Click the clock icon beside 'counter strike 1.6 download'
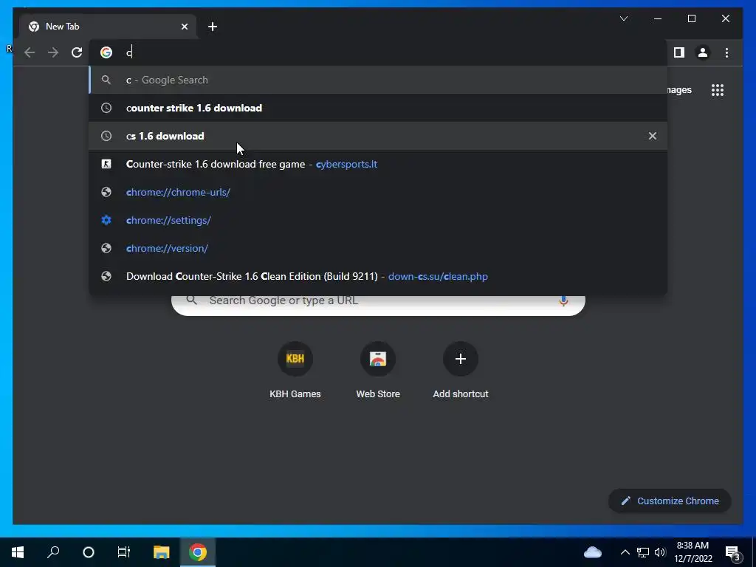This screenshot has width=756, height=567. pyautogui.click(x=106, y=108)
